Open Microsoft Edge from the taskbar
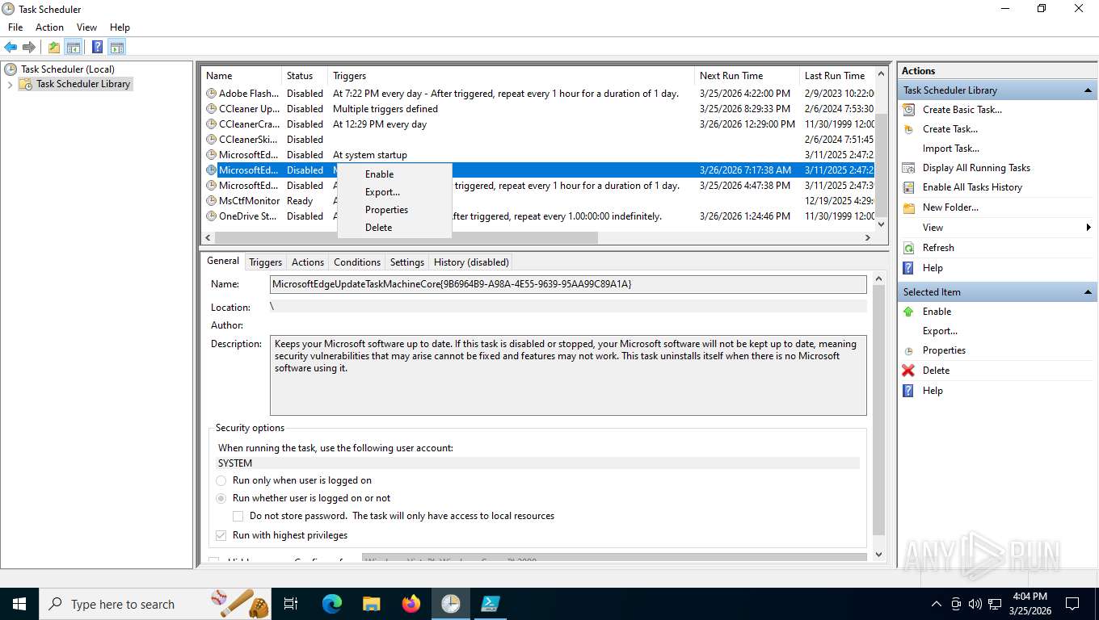Viewport: 1099px width, 620px height. coord(331,604)
